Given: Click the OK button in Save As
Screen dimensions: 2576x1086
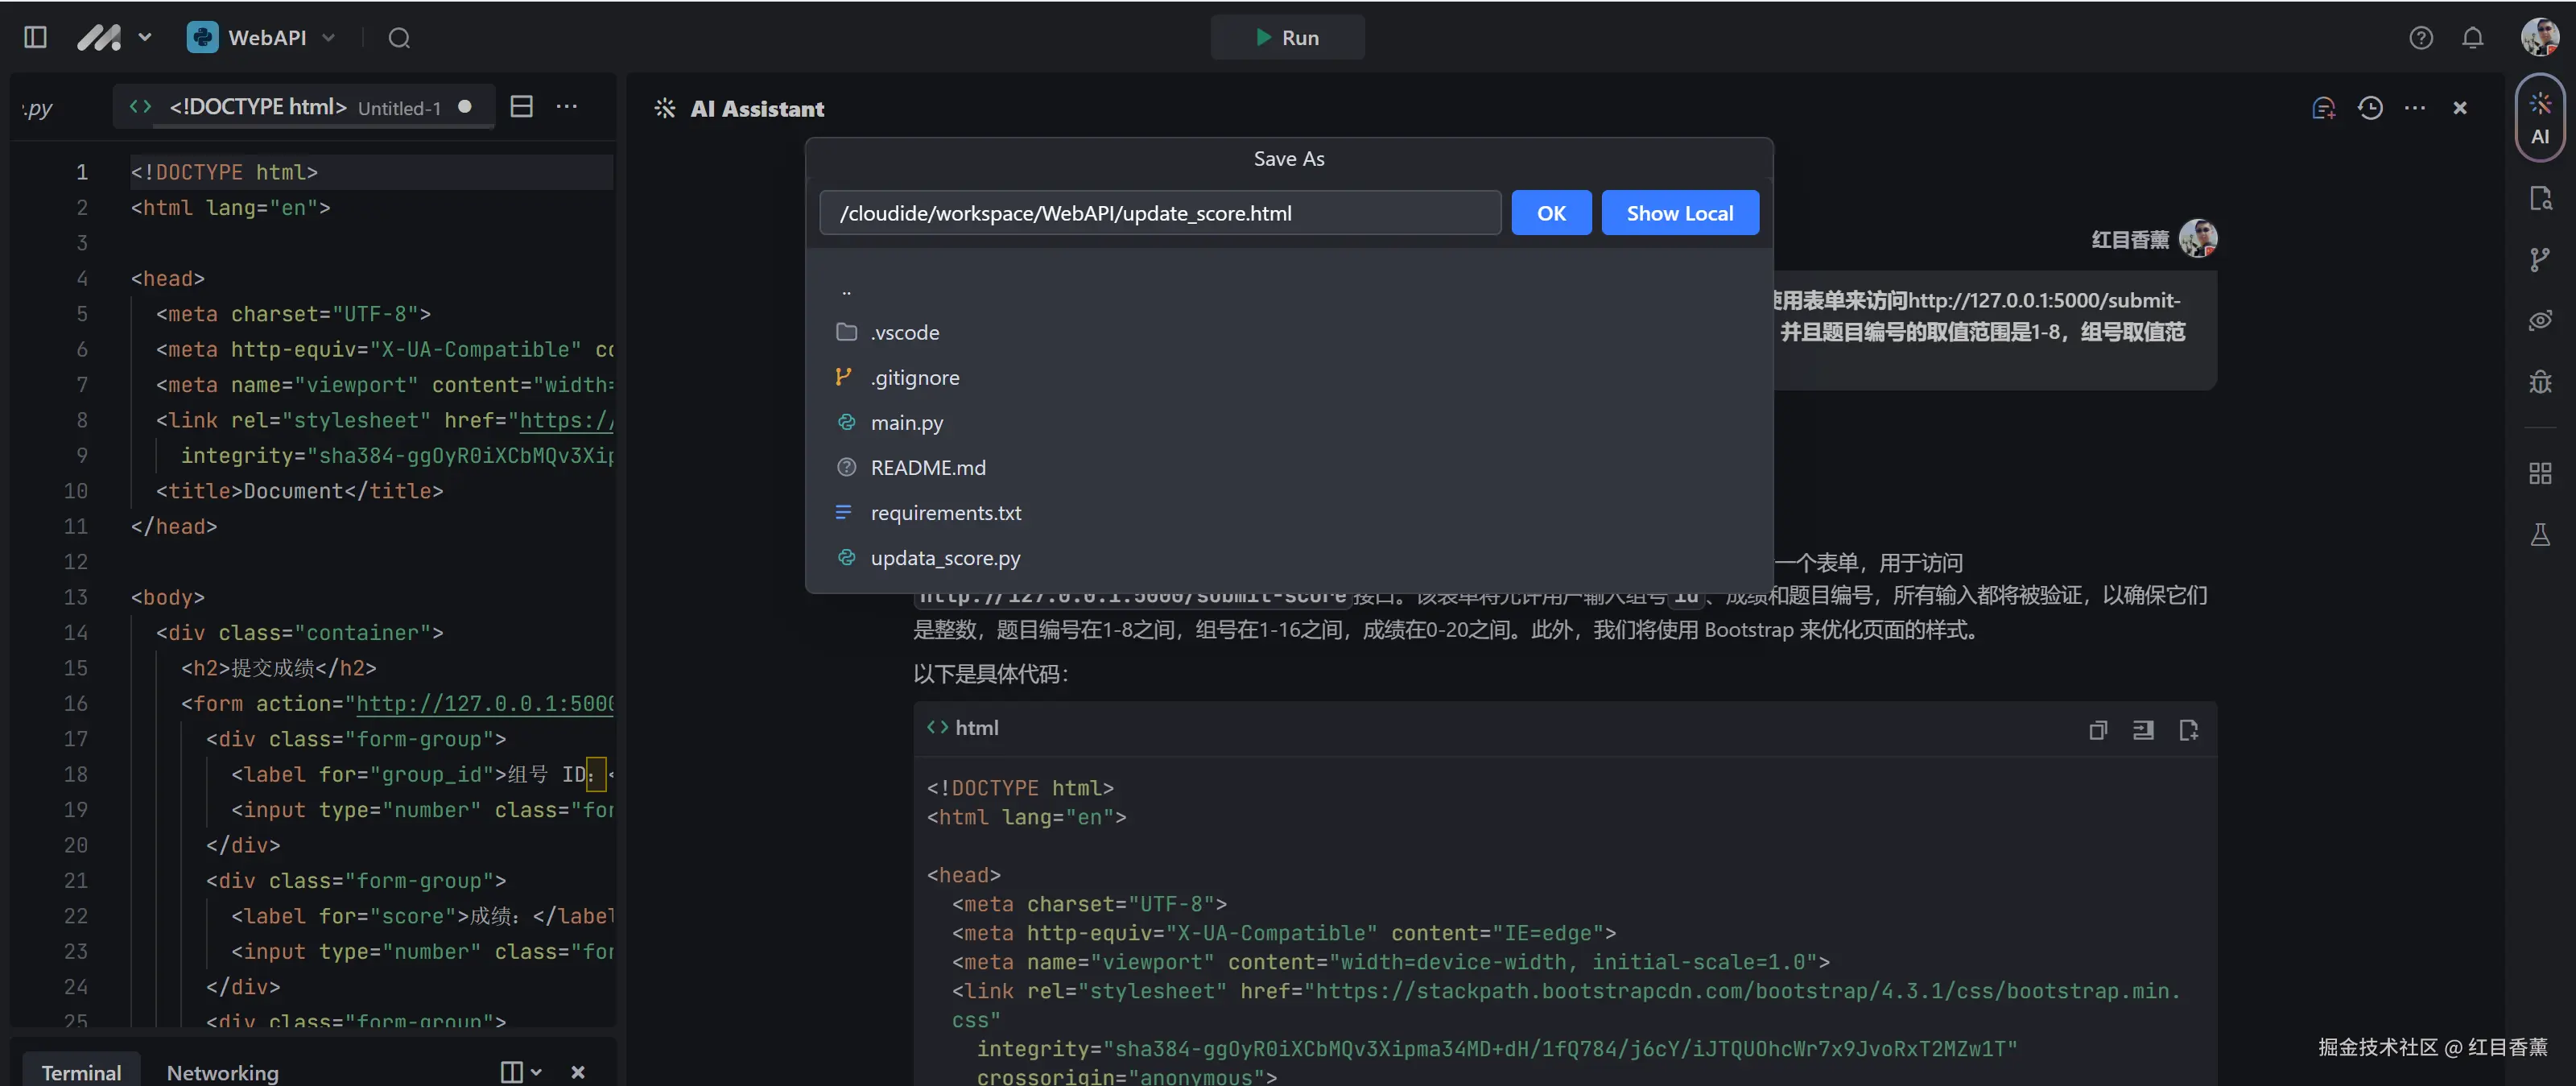Looking at the screenshot, I should (1550, 213).
